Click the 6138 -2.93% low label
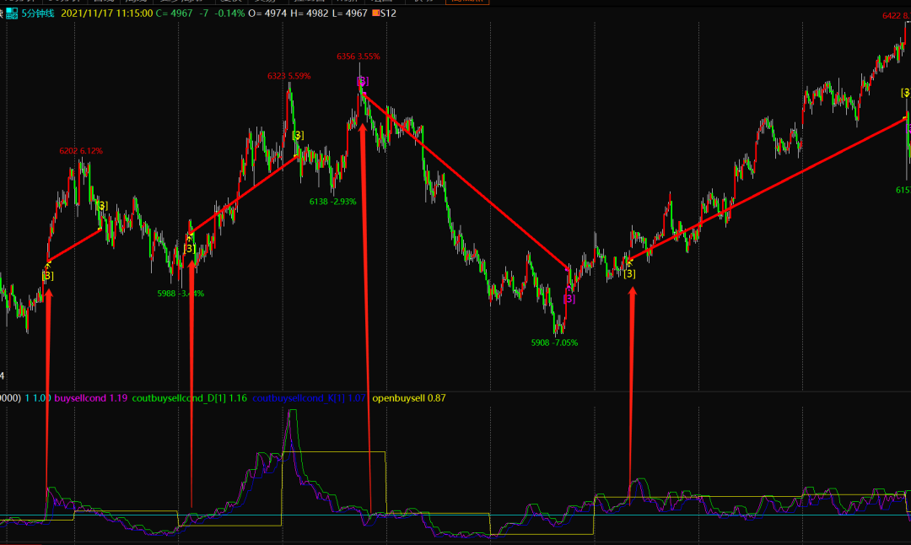Viewport: 911px width, 545px height. pos(332,202)
